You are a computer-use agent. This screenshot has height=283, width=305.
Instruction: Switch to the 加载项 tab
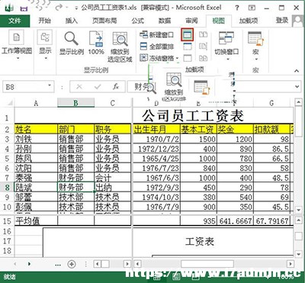pyautogui.click(x=249, y=21)
